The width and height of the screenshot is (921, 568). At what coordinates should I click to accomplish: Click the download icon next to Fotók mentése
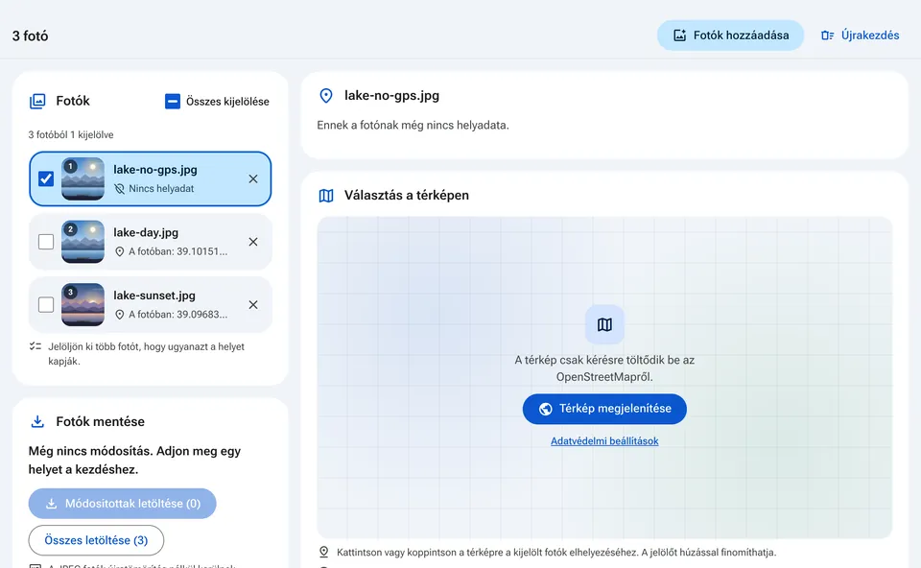(37, 422)
